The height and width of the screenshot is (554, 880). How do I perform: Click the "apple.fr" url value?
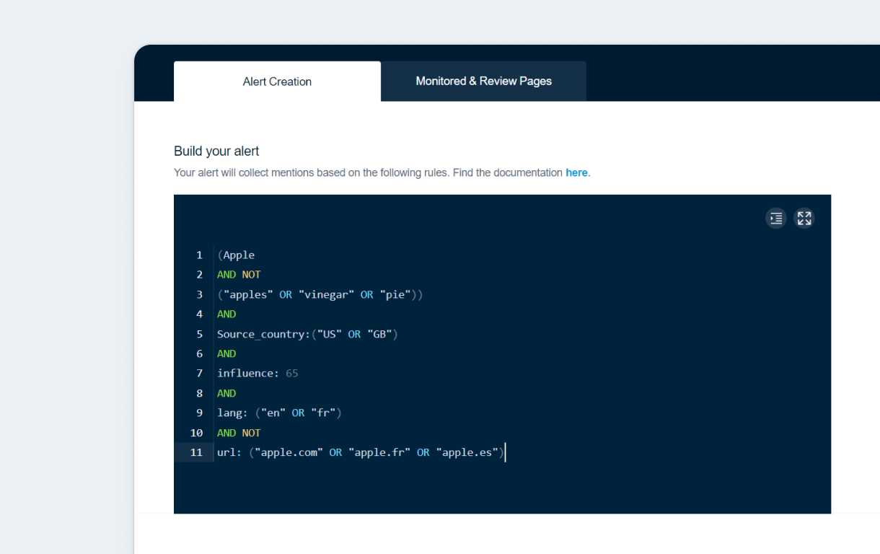click(x=379, y=453)
